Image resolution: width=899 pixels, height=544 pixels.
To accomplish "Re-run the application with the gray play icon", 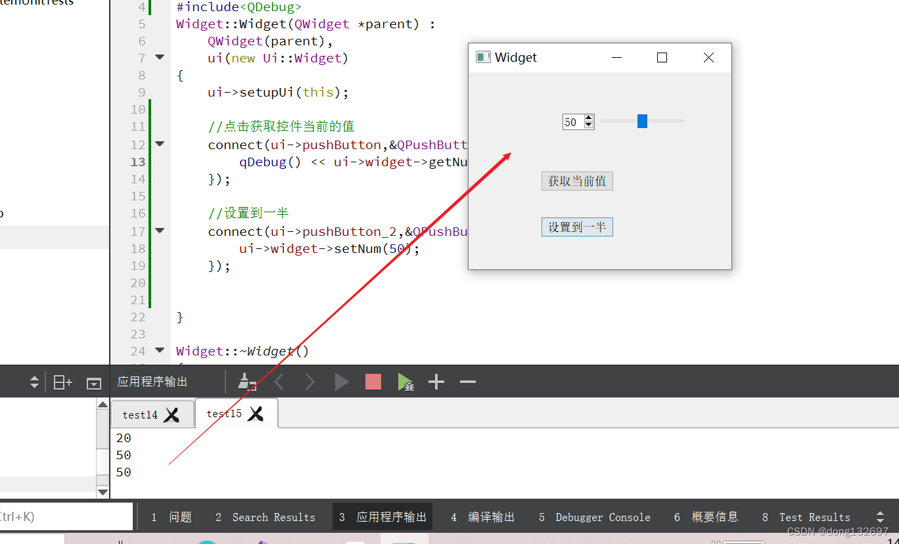I will (x=342, y=382).
